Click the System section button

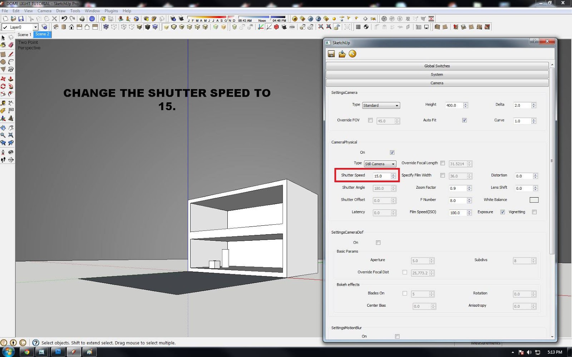[437, 74]
